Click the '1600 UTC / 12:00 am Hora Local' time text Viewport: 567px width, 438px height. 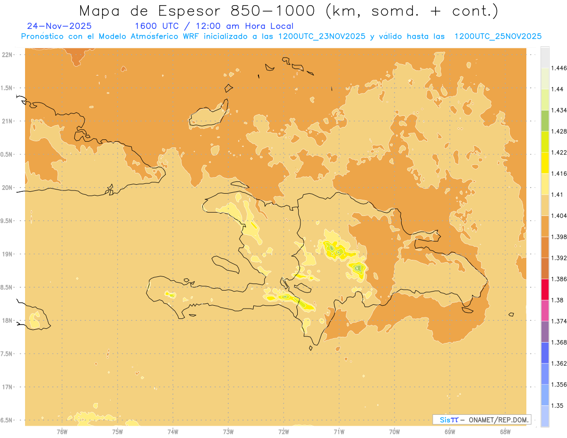coord(214,26)
